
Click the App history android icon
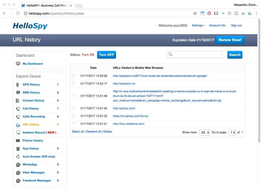[18, 149]
